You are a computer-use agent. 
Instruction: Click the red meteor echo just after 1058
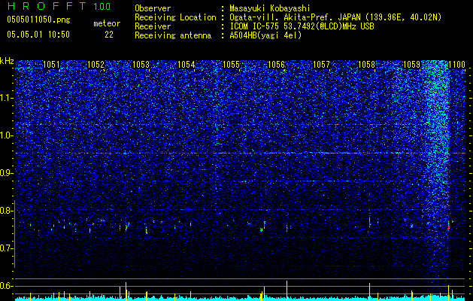369,223
